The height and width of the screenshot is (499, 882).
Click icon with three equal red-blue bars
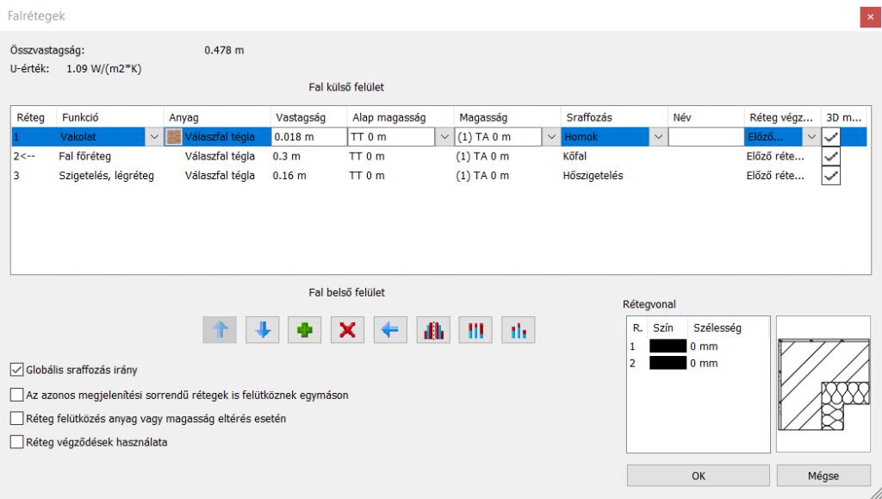476,330
